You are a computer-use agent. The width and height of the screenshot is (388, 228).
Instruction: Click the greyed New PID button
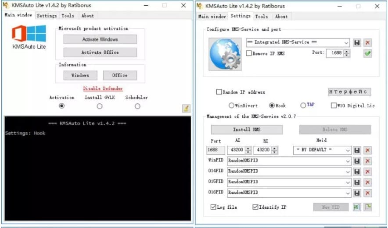tap(331, 207)
